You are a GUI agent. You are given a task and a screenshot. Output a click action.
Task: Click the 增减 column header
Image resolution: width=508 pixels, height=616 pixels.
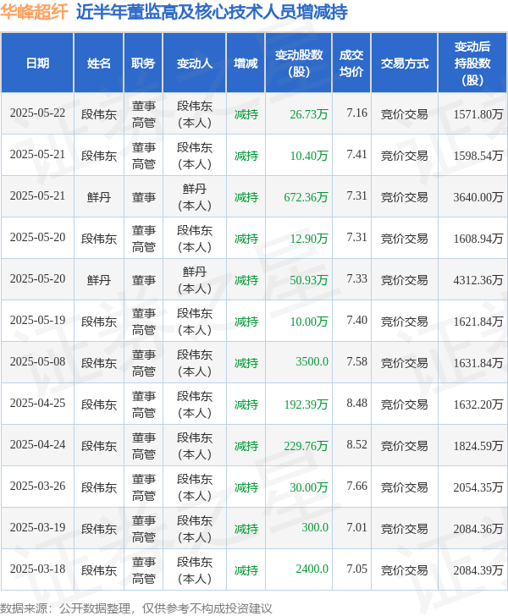[246, 63]
